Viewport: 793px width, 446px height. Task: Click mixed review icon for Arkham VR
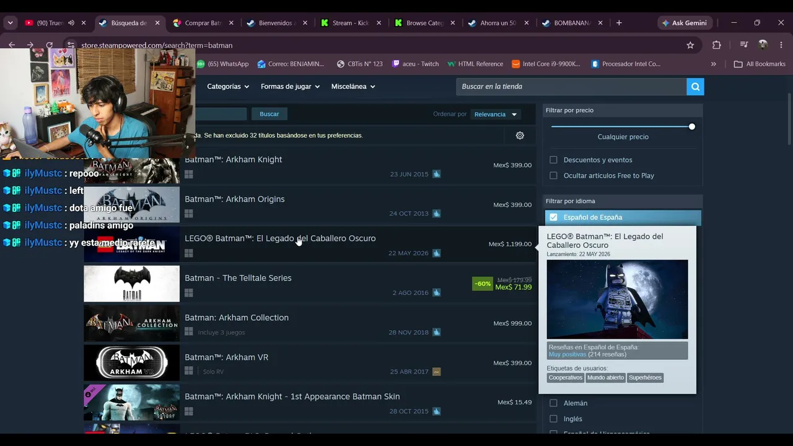click(x=437, y=372)
